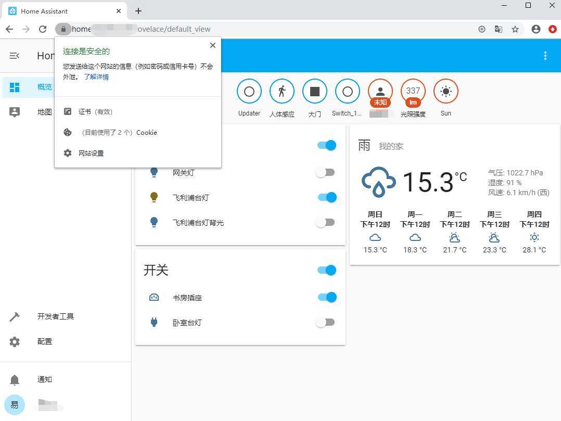Click the red browser update icon
This screenshot has height=421, width=561.
[553, 29]
